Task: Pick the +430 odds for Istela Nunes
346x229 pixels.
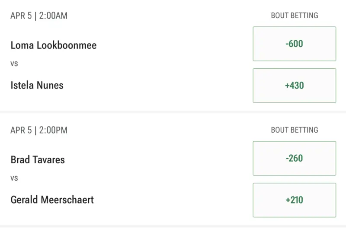Action: (x=294, y=86)
